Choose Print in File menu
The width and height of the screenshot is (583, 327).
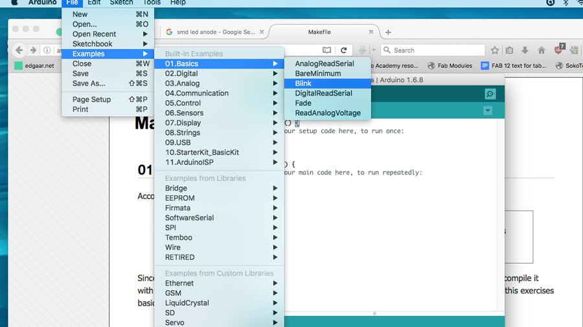(108, 109)
